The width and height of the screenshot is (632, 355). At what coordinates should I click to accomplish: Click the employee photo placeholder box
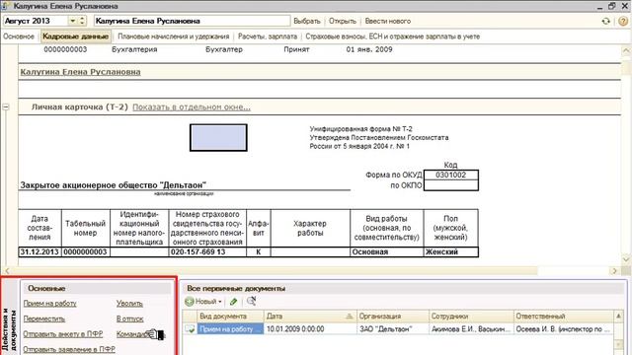pyautogui.click(x=218, y=138)
